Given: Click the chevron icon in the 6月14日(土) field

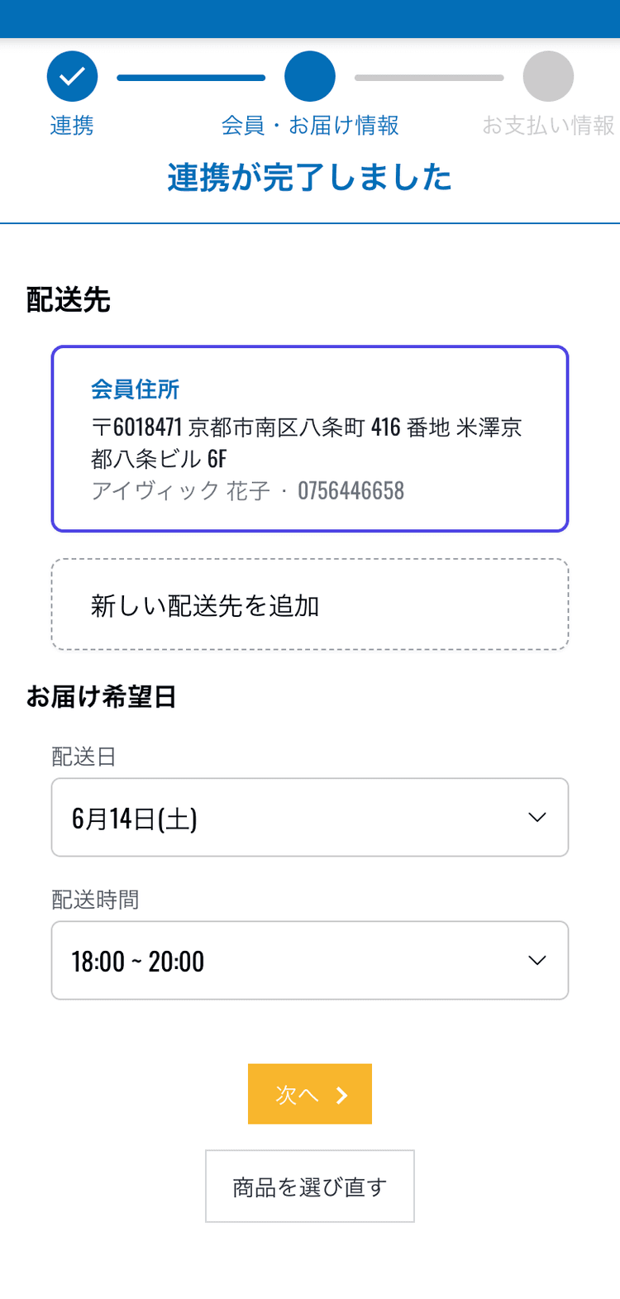Looking at the screenshot, I should [537, 818].
